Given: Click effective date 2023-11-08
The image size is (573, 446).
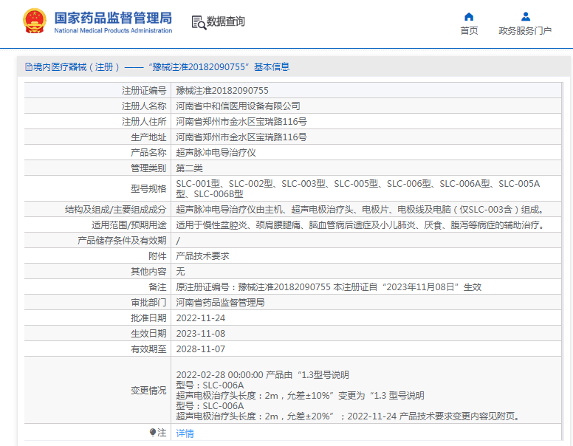Looking at the screenshot, I should click(201, 334).
